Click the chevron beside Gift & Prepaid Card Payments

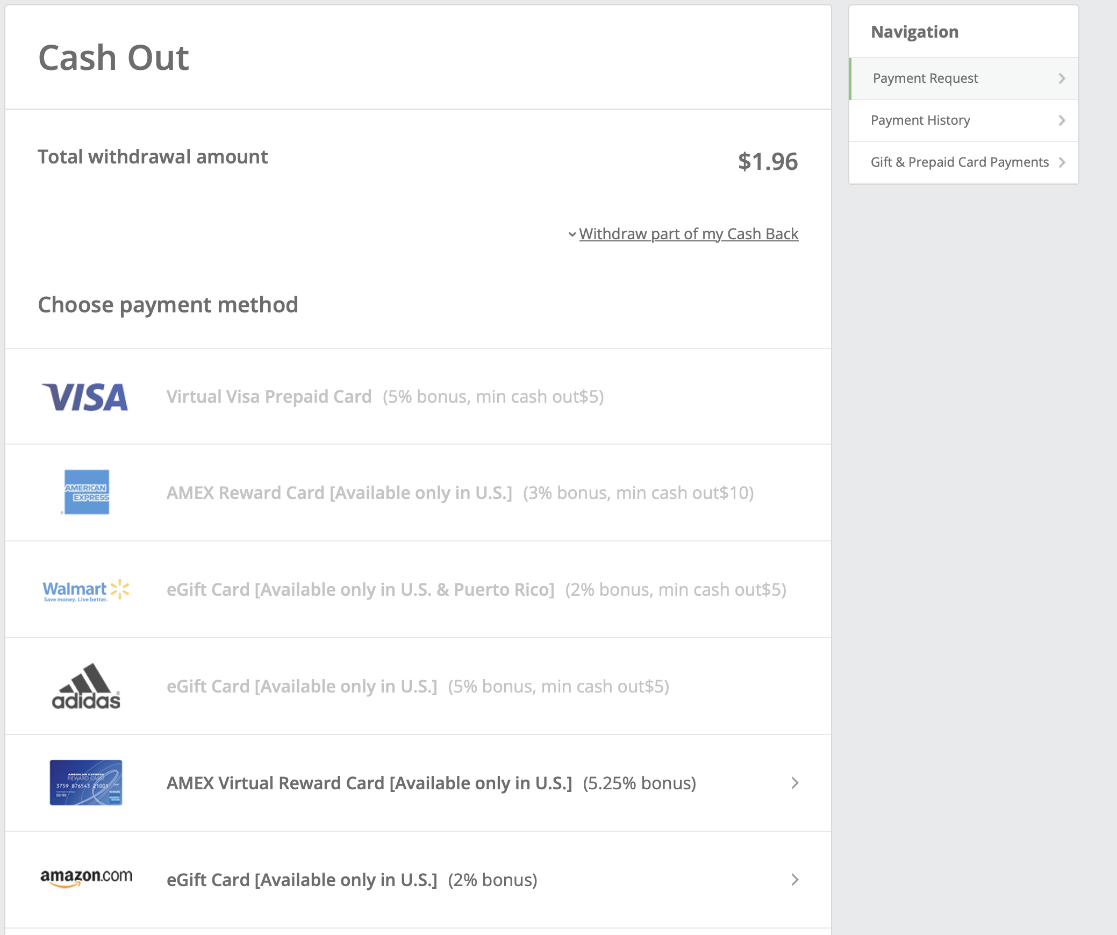(1062, 162)
